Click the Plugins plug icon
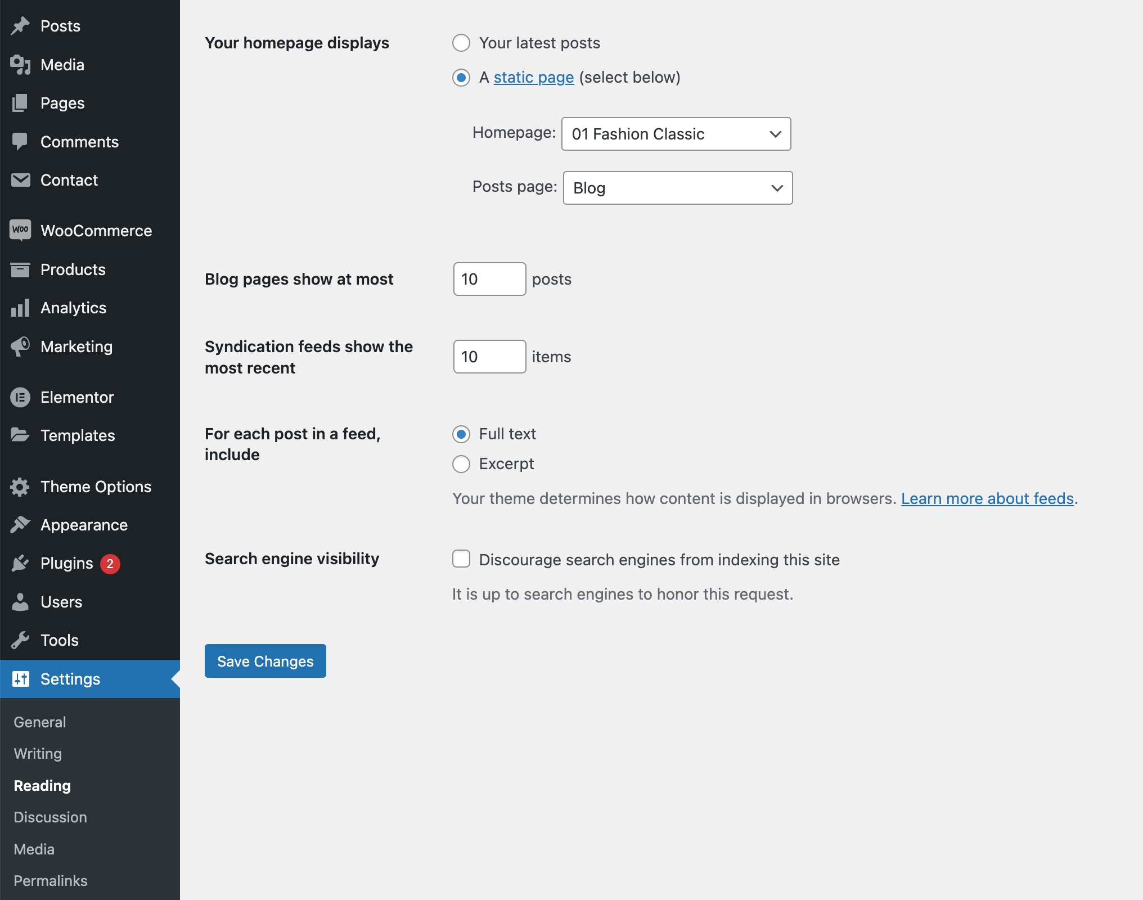 (x=20, y=563)
